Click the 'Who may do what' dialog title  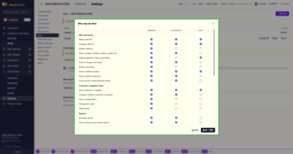87,24
